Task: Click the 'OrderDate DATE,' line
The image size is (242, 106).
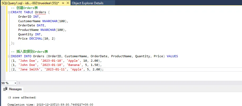Action: pyautogui.click(x=32, y=26)
